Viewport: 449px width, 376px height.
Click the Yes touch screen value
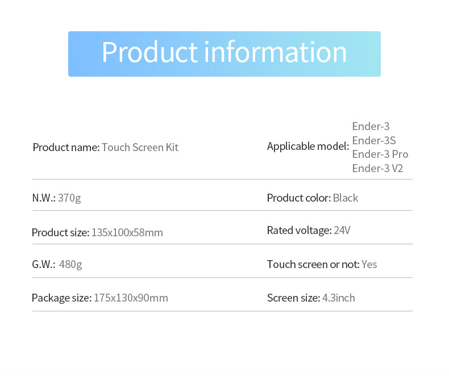point(369,265)
